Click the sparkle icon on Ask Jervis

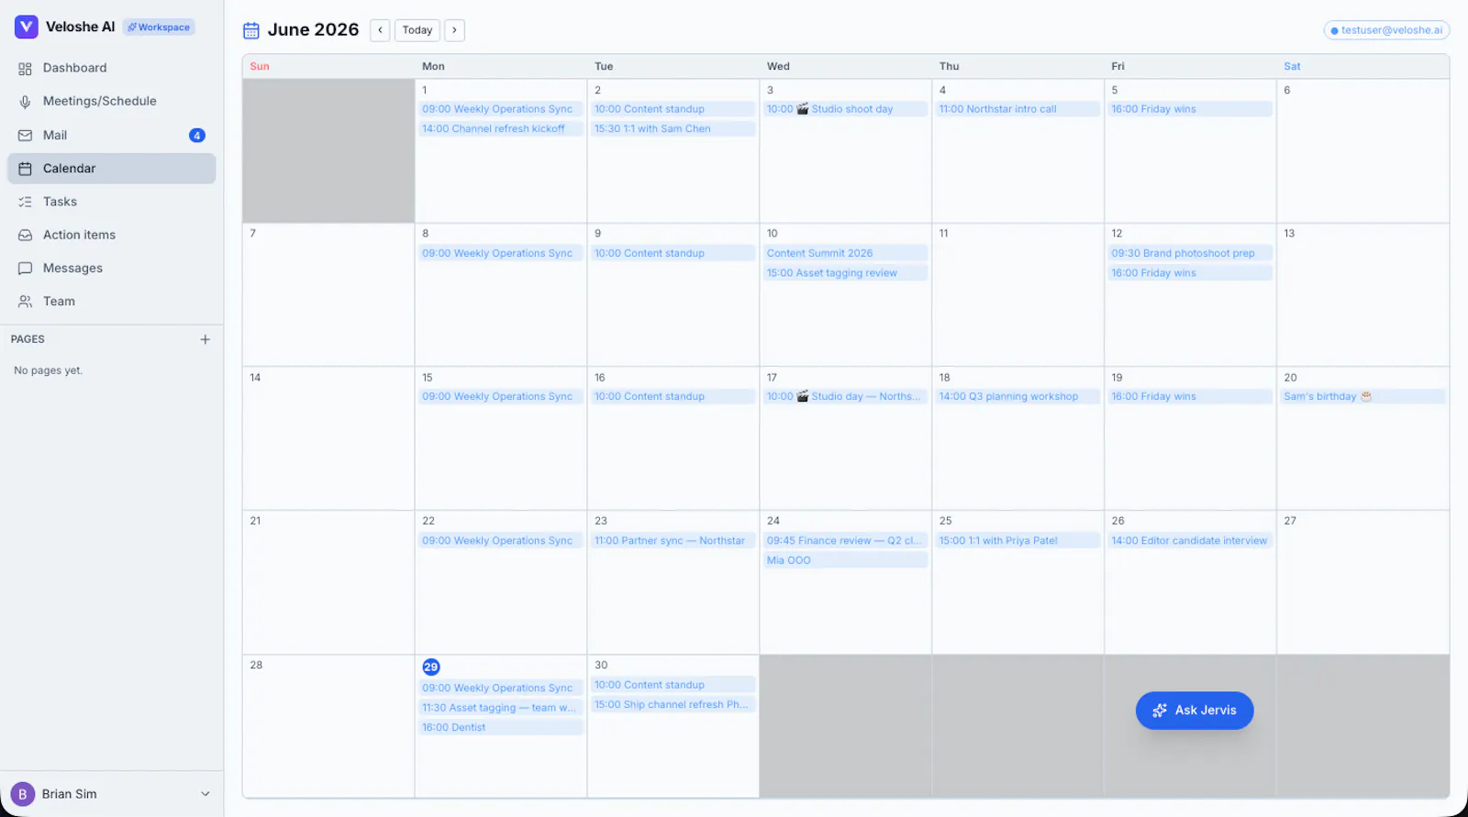pos(1160,711)
